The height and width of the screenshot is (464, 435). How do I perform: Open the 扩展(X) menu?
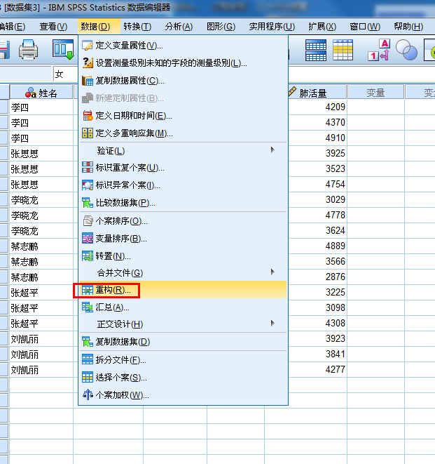(322, 27)
